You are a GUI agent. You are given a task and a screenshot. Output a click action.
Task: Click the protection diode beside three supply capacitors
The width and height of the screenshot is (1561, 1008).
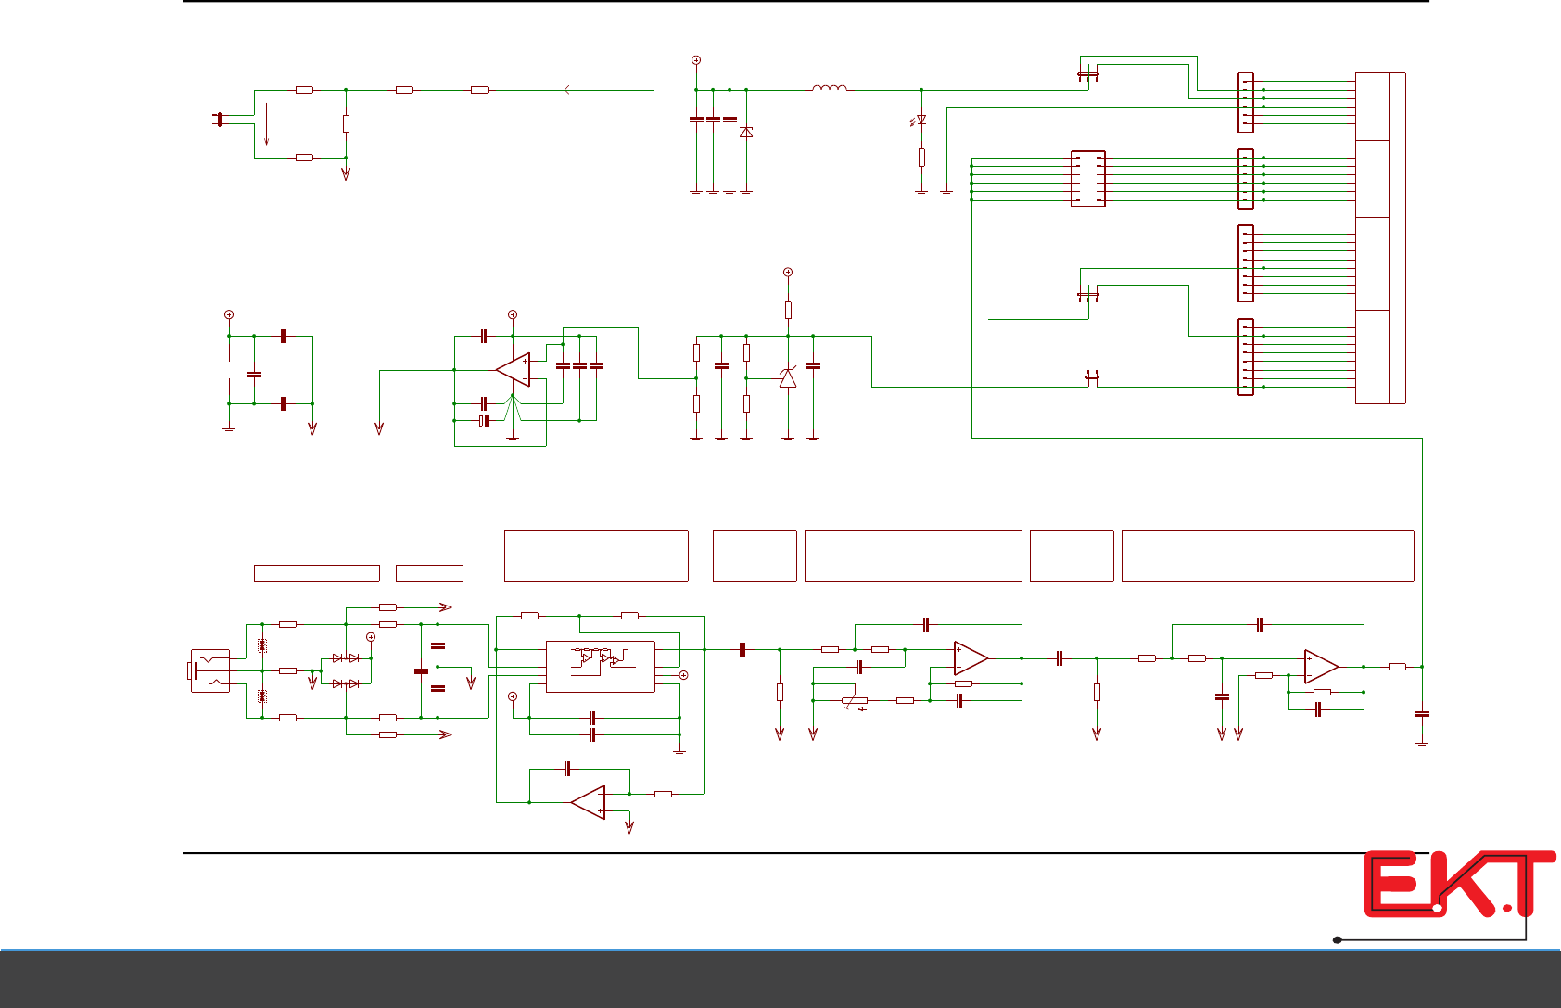coord(746,133)
